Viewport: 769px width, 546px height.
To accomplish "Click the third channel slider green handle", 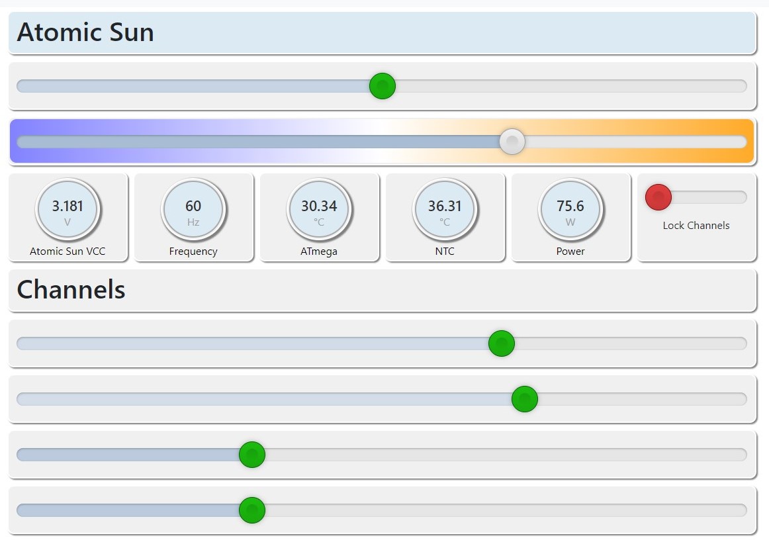I will [252, 454].
